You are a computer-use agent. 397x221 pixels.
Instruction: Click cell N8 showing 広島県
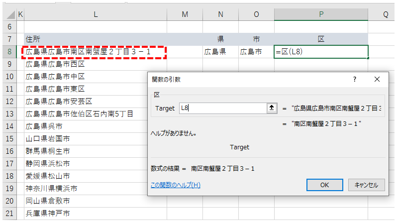pos(220,51)
